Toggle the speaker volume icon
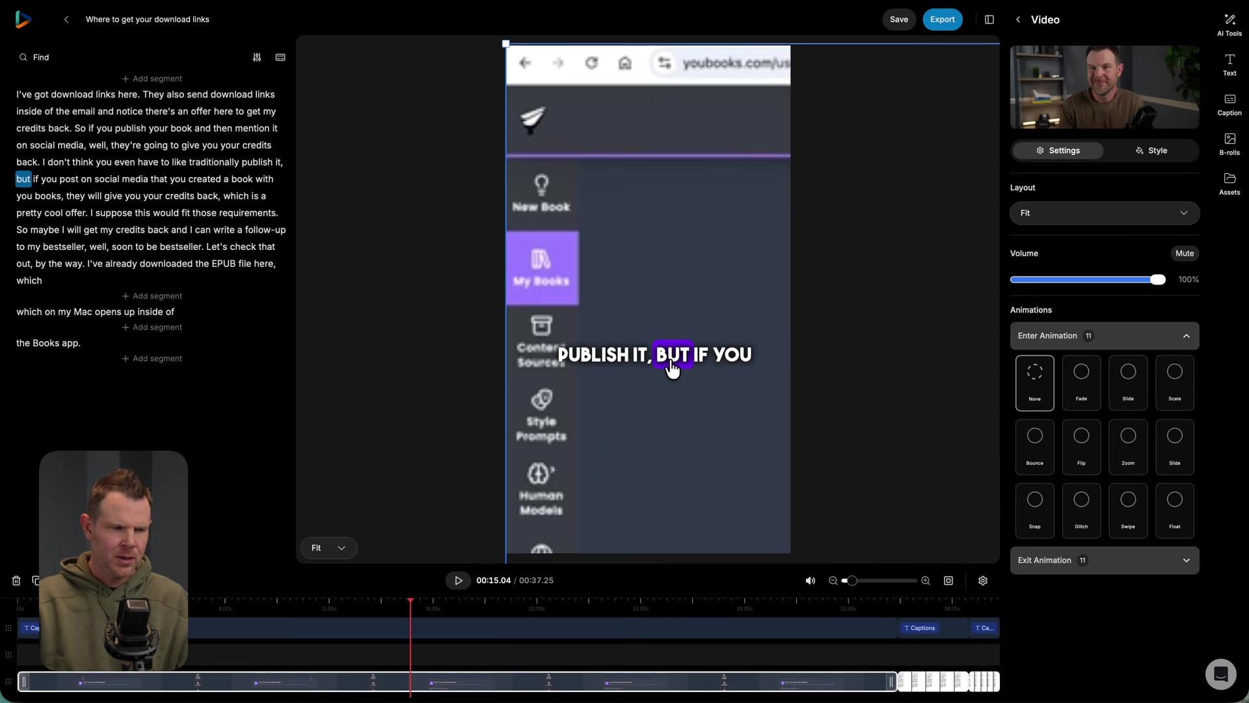The width and height of the screenshot is (1249, 703). [811, 581]
